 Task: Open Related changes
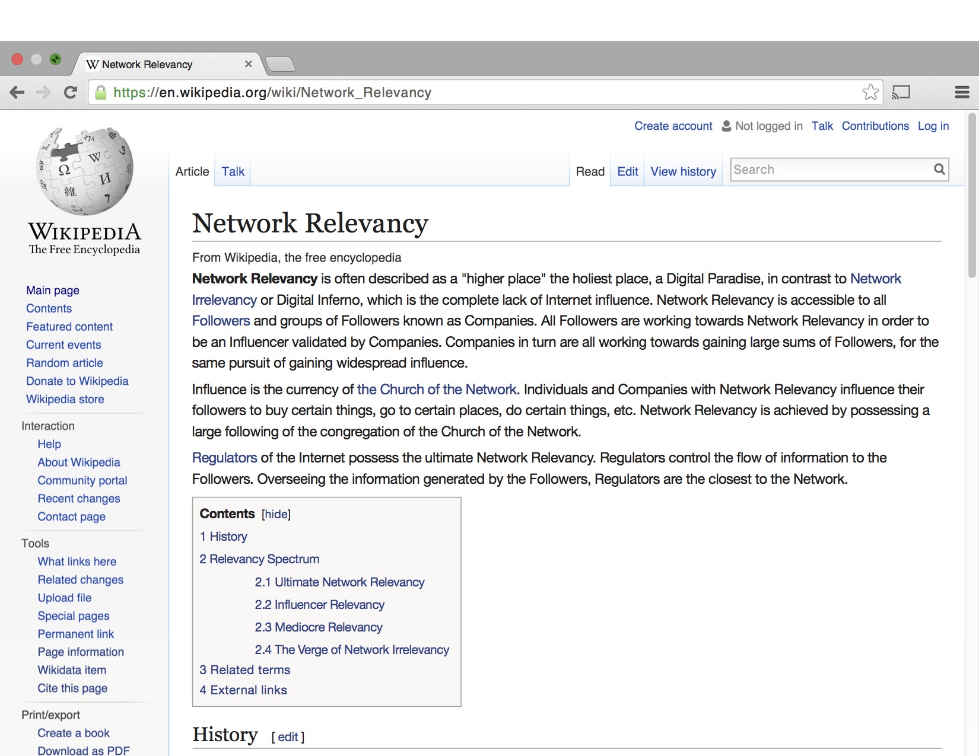(x=81, y=580)
